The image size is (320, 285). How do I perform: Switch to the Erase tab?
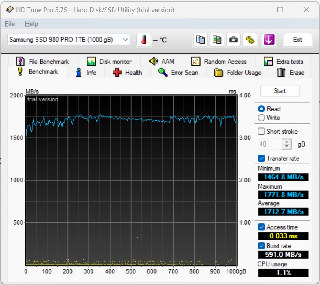click(x=290, y=73)
